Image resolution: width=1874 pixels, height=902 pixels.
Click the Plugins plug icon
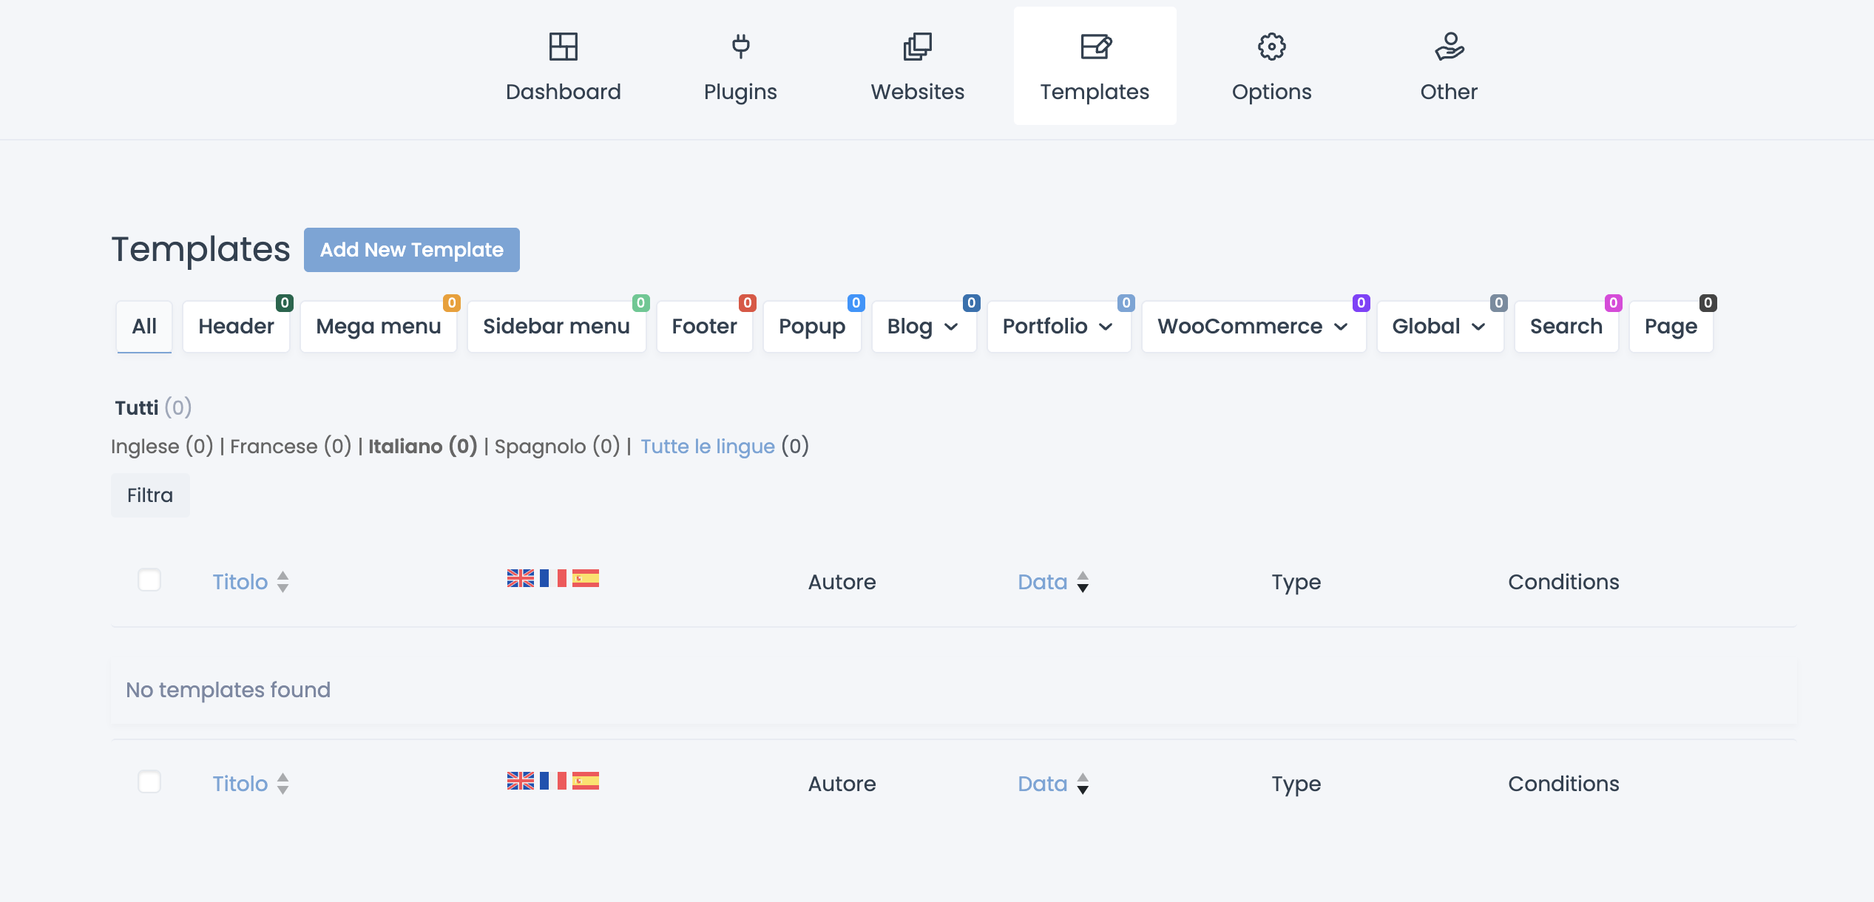point(740,47)
